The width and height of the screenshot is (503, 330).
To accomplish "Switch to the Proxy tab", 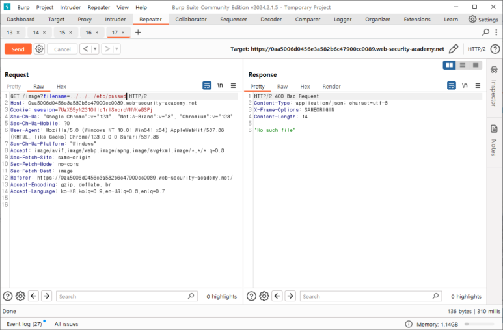I will click(x=85, y=20).
